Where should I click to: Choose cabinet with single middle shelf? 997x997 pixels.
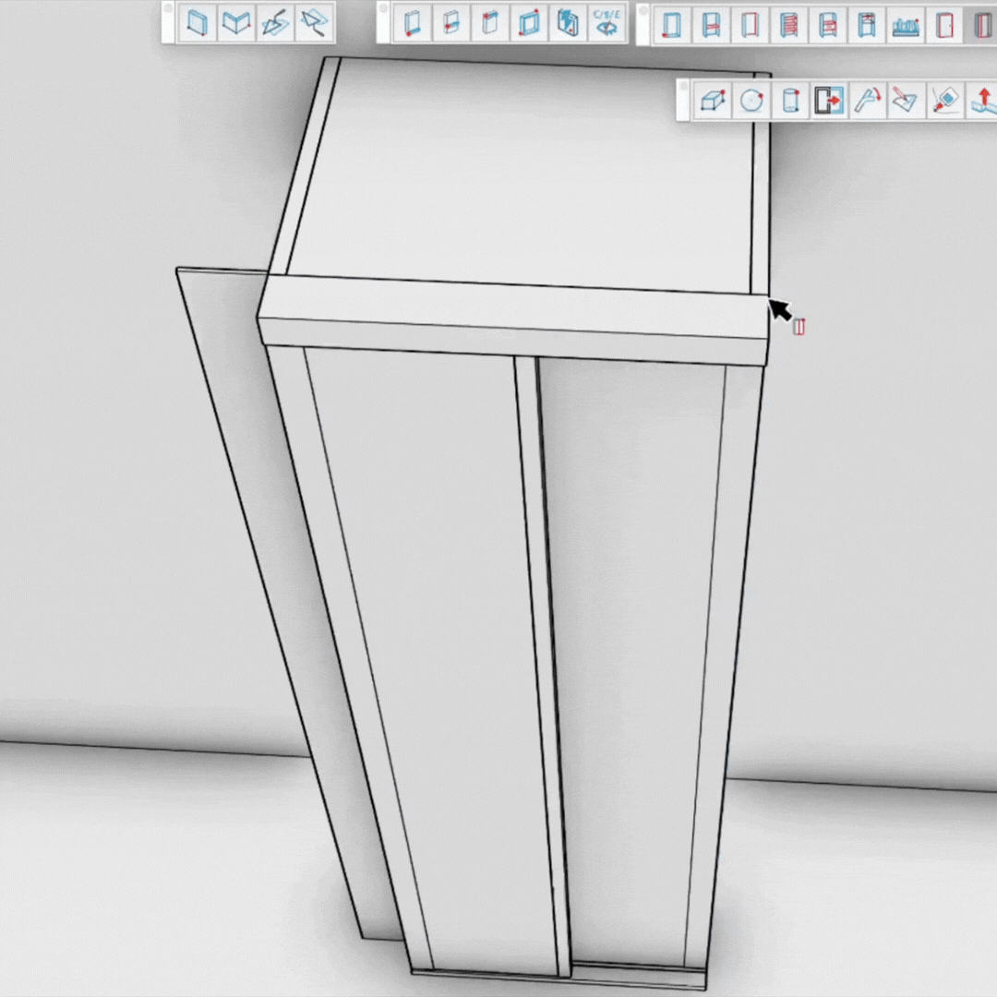711,25
